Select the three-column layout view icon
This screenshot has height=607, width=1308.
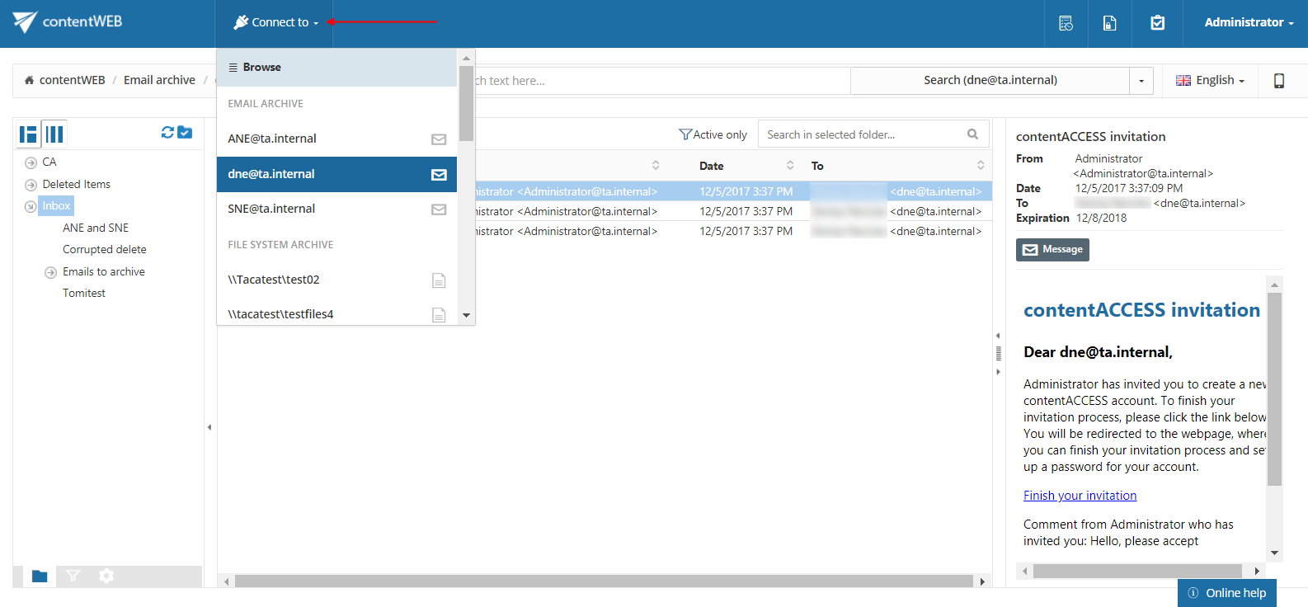click(54, 134)
